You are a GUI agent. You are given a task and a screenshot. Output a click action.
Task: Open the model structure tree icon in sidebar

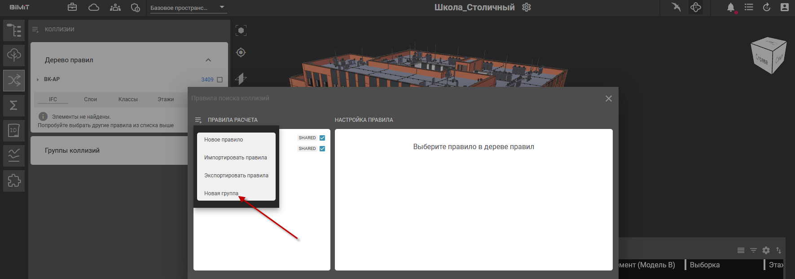14,30
